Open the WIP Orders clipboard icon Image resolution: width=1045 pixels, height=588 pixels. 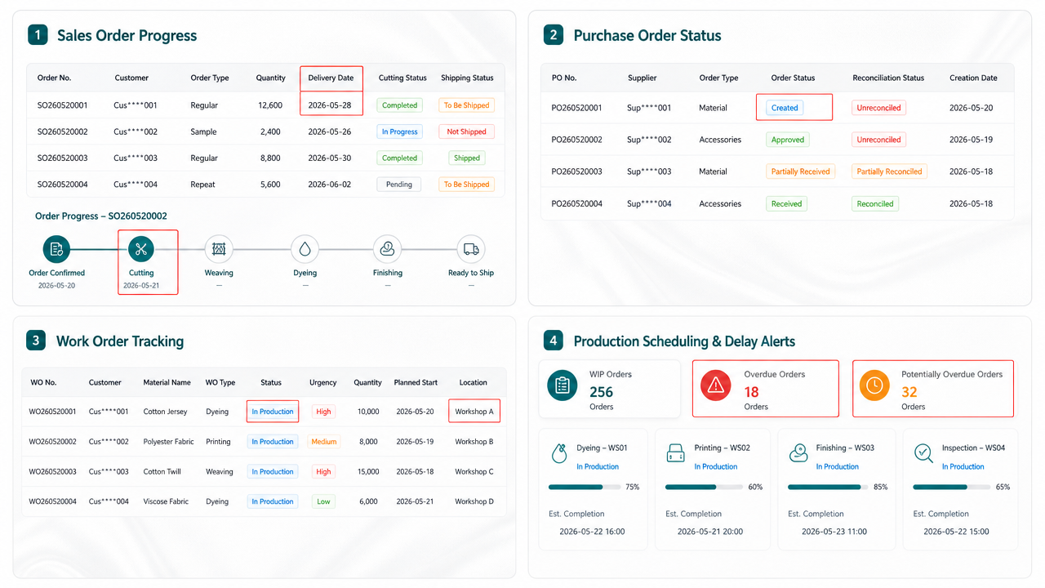point(563,385)
